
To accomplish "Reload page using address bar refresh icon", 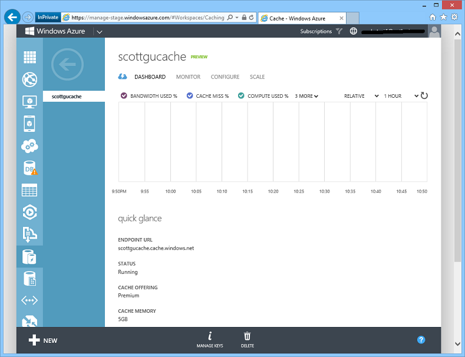I will (251, 18).
